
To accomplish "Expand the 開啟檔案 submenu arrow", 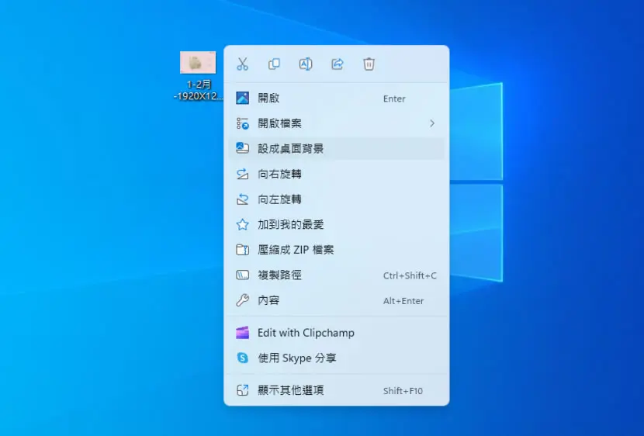I will [432, 123].
